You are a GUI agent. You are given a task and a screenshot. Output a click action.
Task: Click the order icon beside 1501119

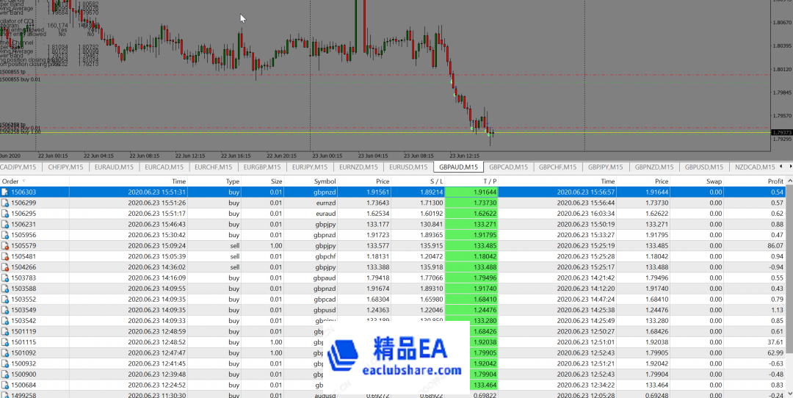tap(5, 331)
